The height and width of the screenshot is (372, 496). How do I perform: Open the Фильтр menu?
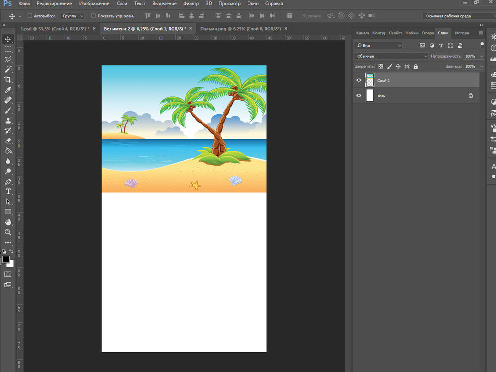[x=191, y=4]
